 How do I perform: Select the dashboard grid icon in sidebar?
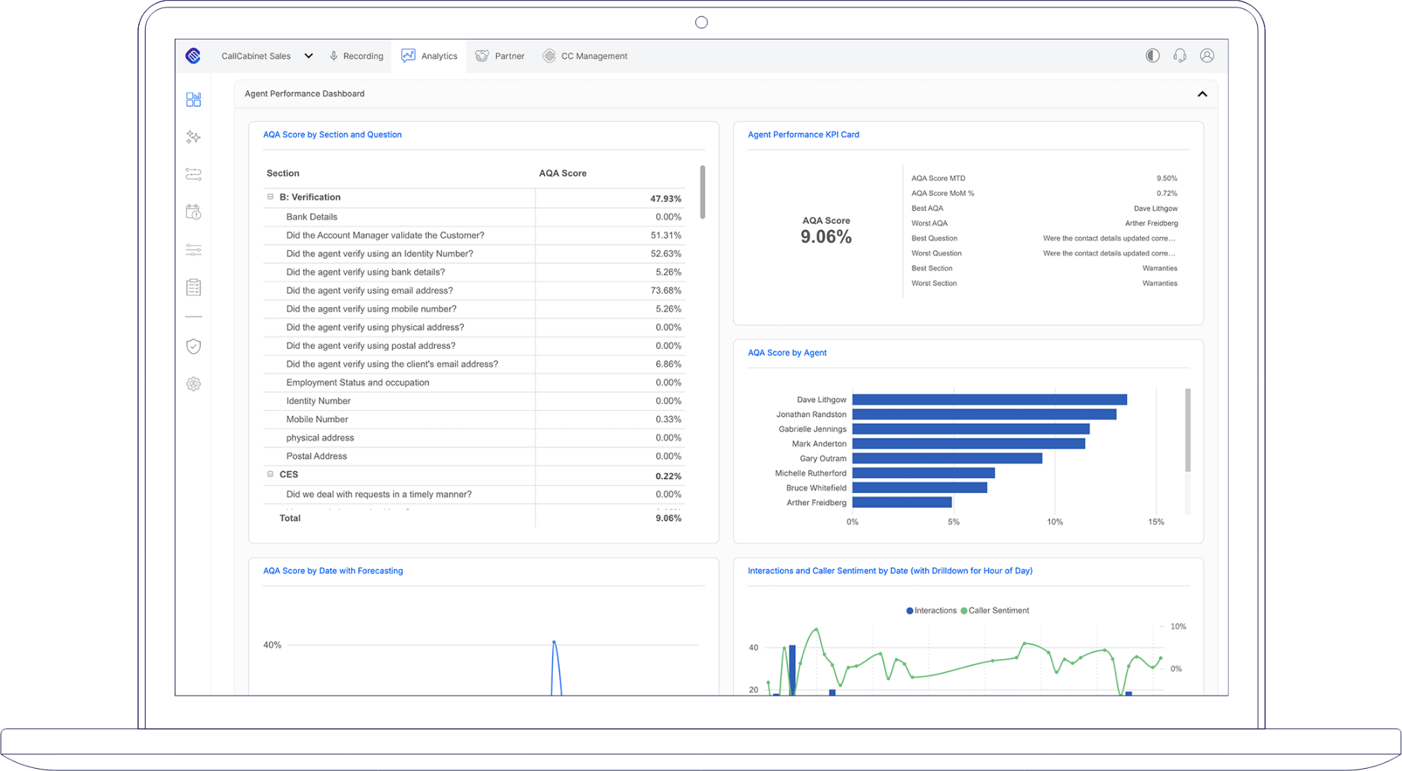coord(193,99)
